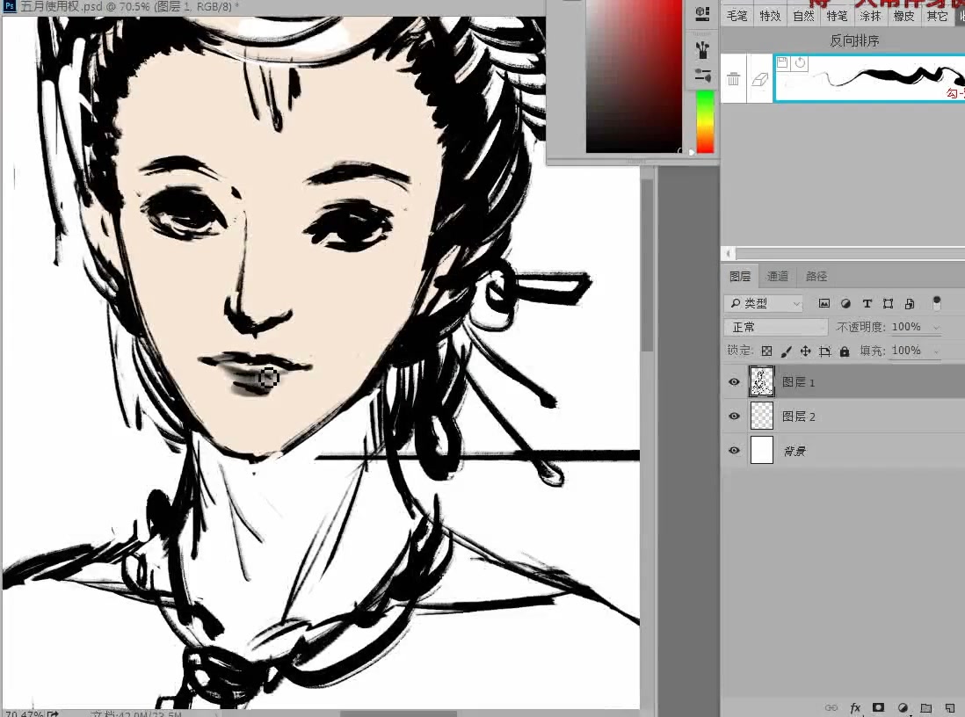Add a layer mask icon
Image resolution: width=965 pixels, height=717 pixels.
[878, 707]
